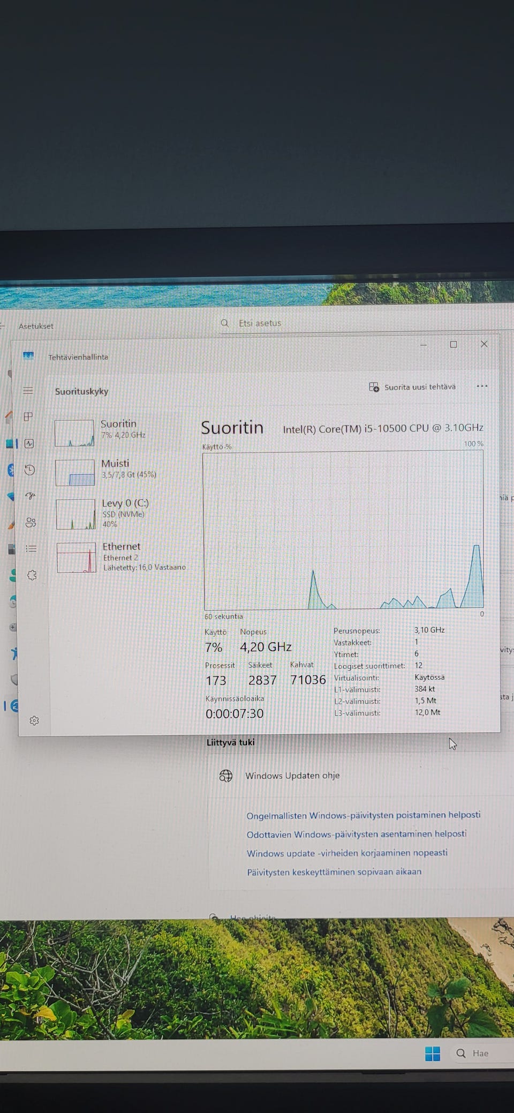Click Suorita uusi tehtävä button

tap(413, 387)
